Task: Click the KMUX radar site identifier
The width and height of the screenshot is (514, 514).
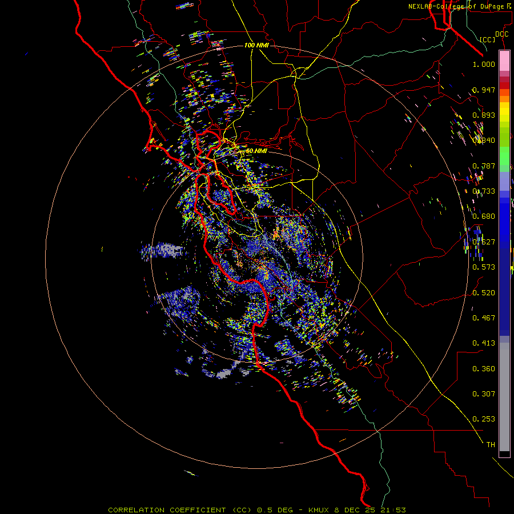Action: [320, 510]
